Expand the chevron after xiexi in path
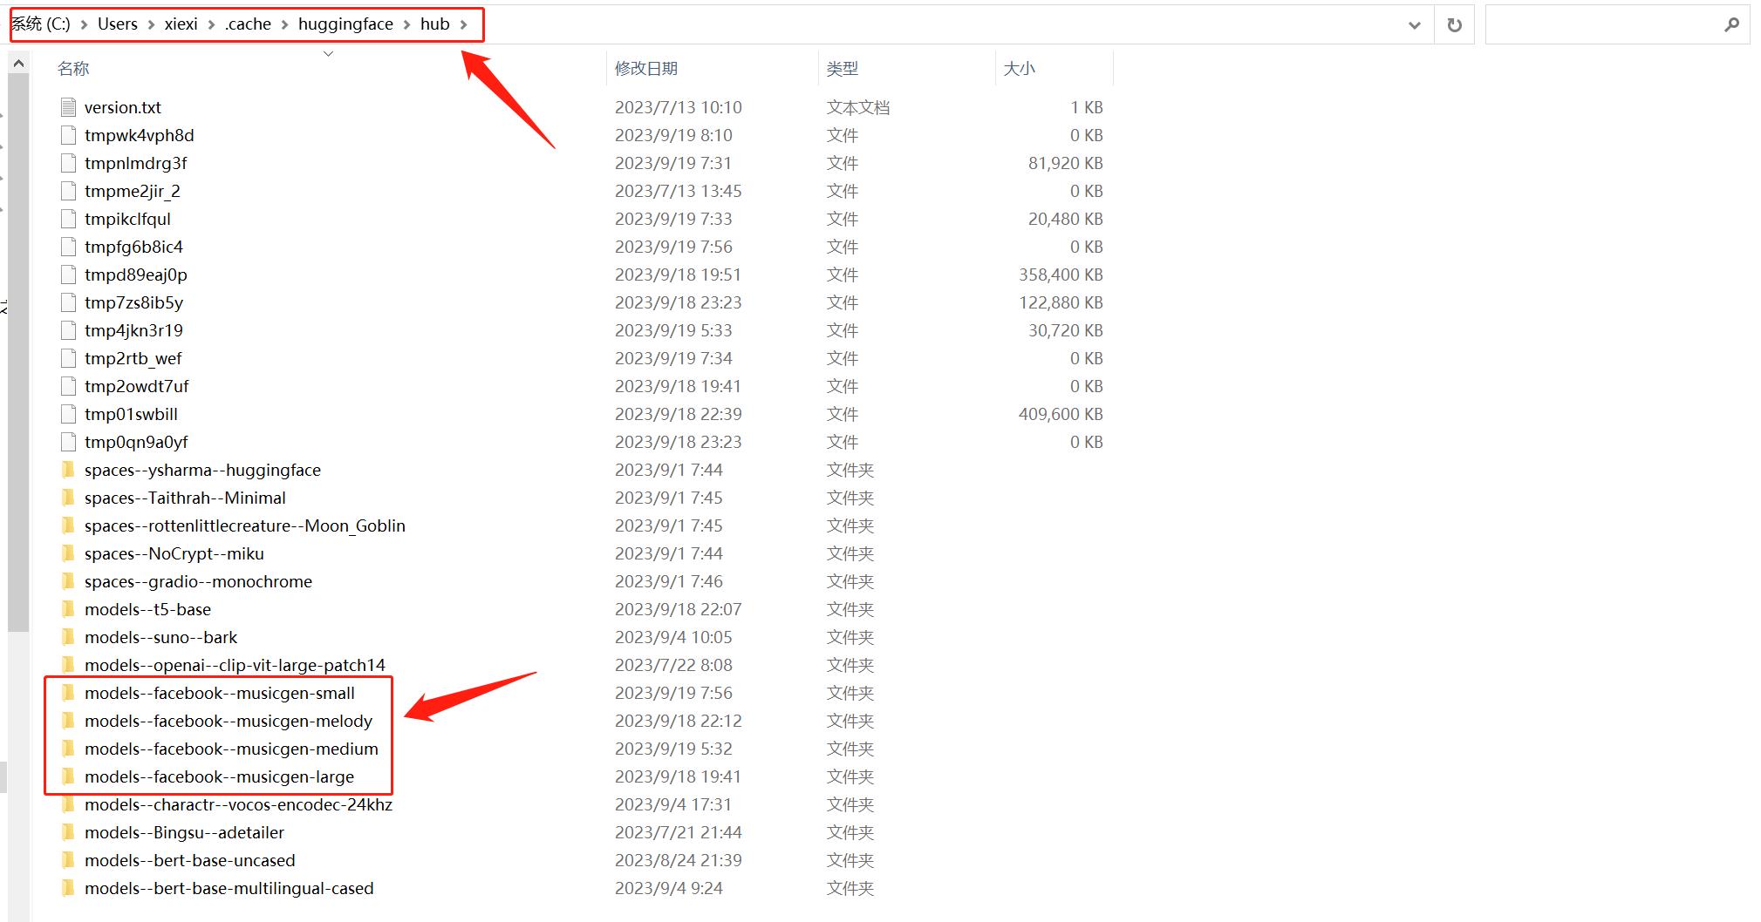1761x922 pixels. tap(211, 24)
